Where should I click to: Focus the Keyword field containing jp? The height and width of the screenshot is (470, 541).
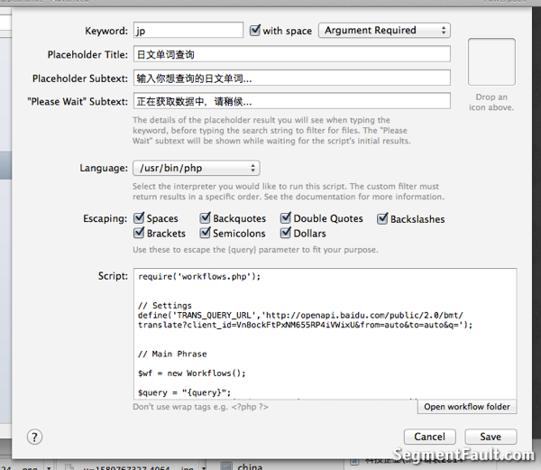click(x=188, y=31)
